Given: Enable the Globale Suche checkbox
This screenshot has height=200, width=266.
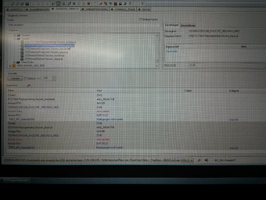Looking at the screenshot, I should 141,19.
